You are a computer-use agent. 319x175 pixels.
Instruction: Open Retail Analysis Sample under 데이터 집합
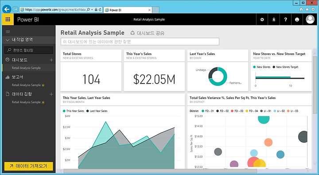[x=26, y=102]
